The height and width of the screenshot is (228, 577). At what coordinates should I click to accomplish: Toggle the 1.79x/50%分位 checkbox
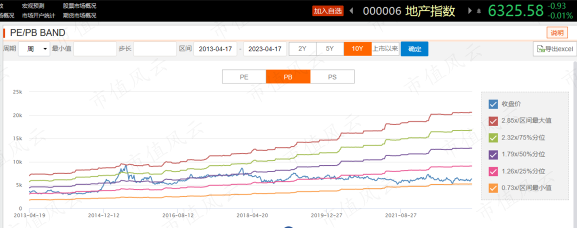coord(493,154)
